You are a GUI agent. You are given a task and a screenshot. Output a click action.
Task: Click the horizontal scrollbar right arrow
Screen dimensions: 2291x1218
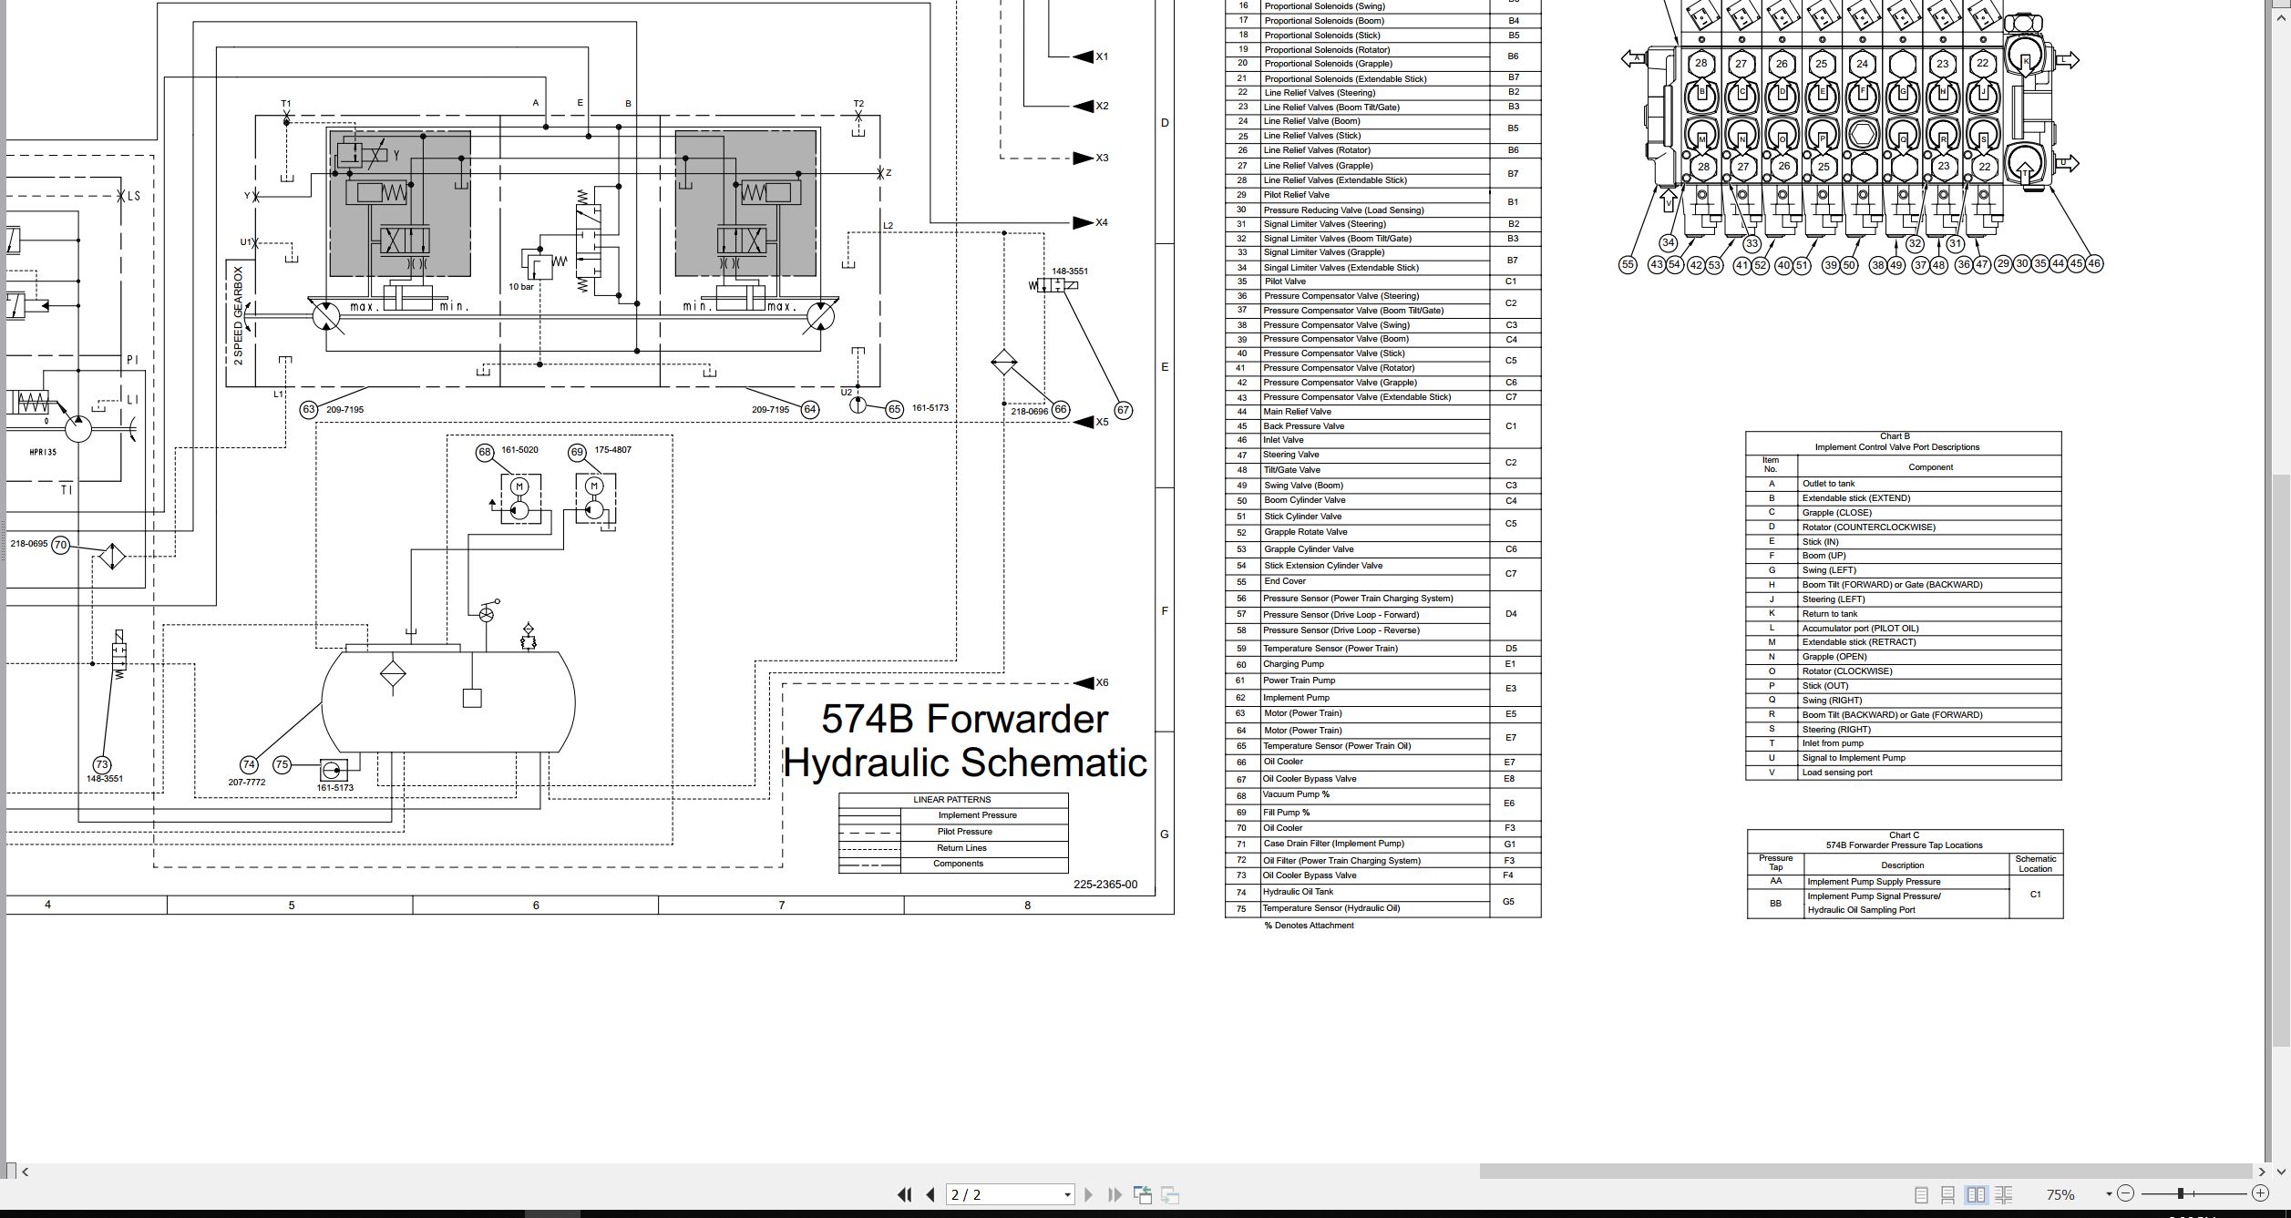[x=2262, y=1172]
